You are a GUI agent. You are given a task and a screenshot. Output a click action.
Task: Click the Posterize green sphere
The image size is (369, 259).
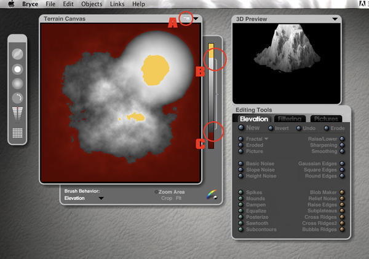coord(240,217)
